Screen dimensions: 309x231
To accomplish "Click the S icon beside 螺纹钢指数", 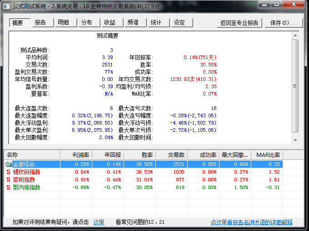I will point(8,172).
